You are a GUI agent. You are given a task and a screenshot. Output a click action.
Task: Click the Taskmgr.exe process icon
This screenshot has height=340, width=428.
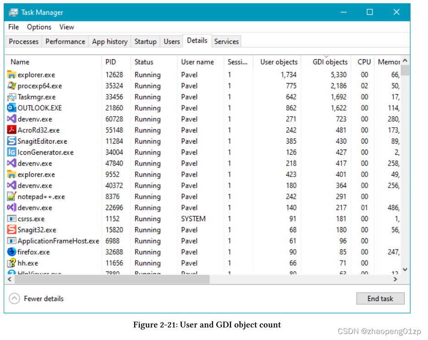click(11, 97)
